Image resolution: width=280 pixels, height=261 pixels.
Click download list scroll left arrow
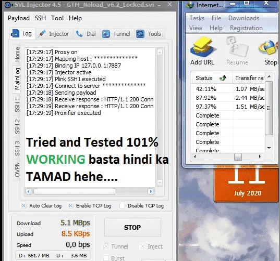195,156
